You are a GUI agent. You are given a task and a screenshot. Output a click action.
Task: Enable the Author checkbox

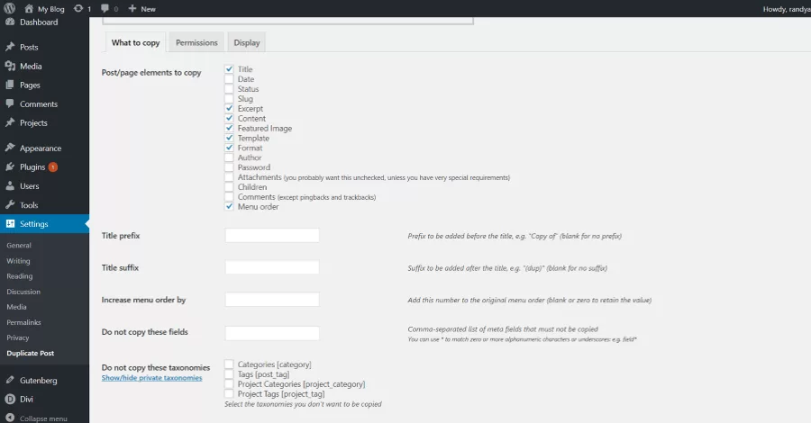point(229,157)
